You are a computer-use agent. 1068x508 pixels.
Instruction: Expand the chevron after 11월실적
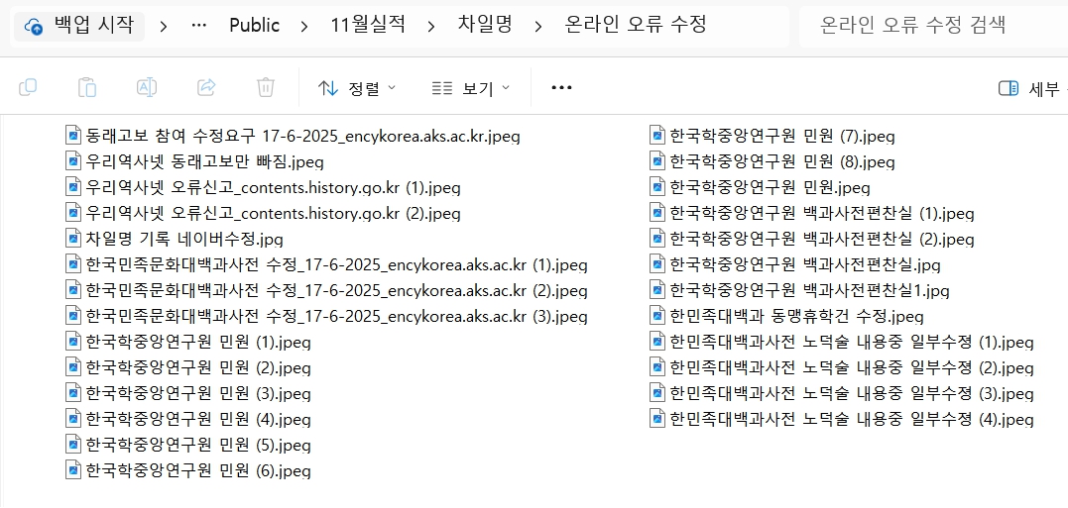tap(431, 27)
